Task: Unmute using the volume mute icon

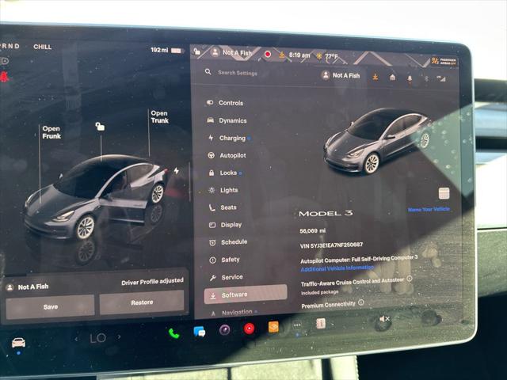Action: (384, 319)
